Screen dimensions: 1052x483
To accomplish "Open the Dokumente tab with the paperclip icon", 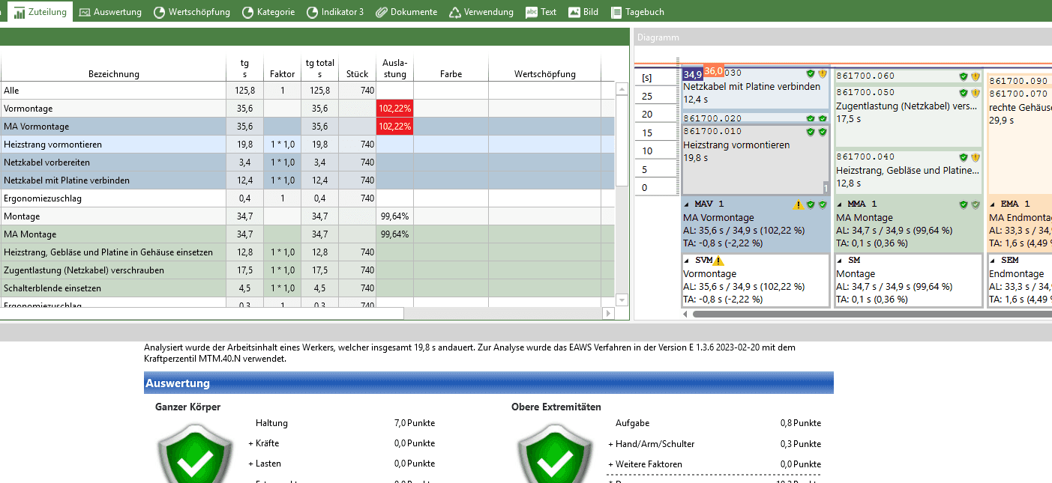I will click(x=406, y=12).
